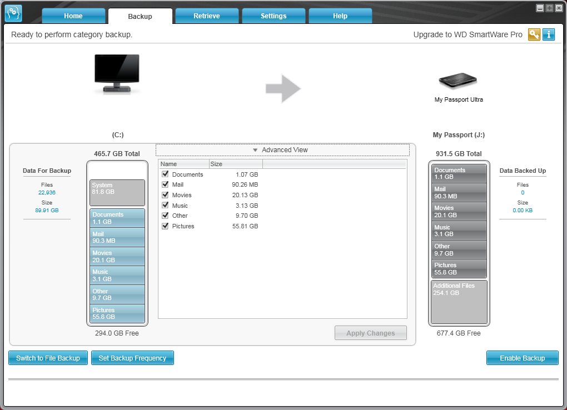
Task: Click the 931.5 GB Total label
Action: pyautogui.click(x=459, y=154)
